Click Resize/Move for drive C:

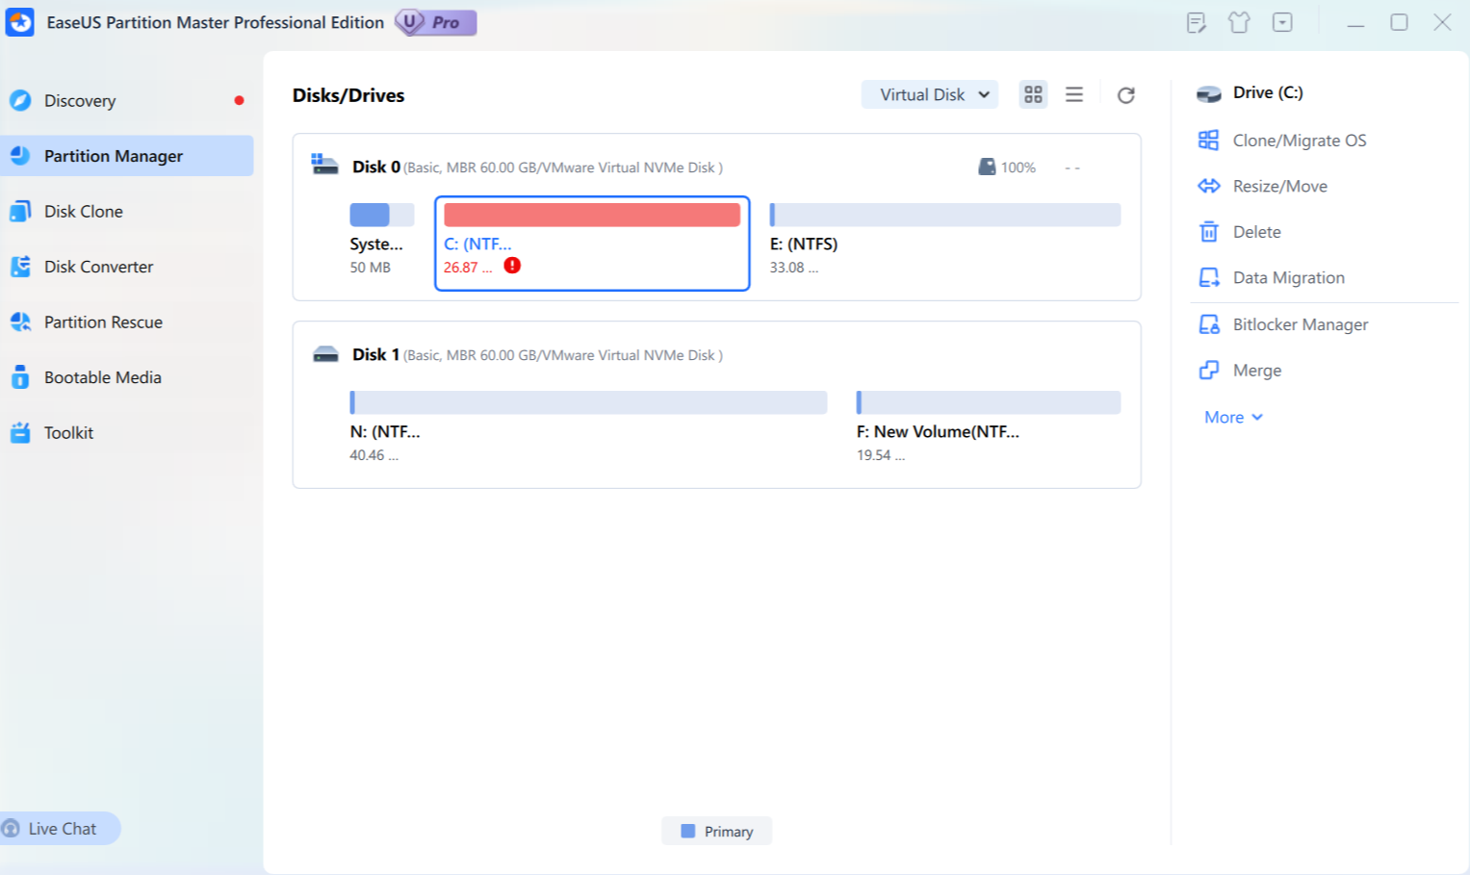click(1279, 187)
